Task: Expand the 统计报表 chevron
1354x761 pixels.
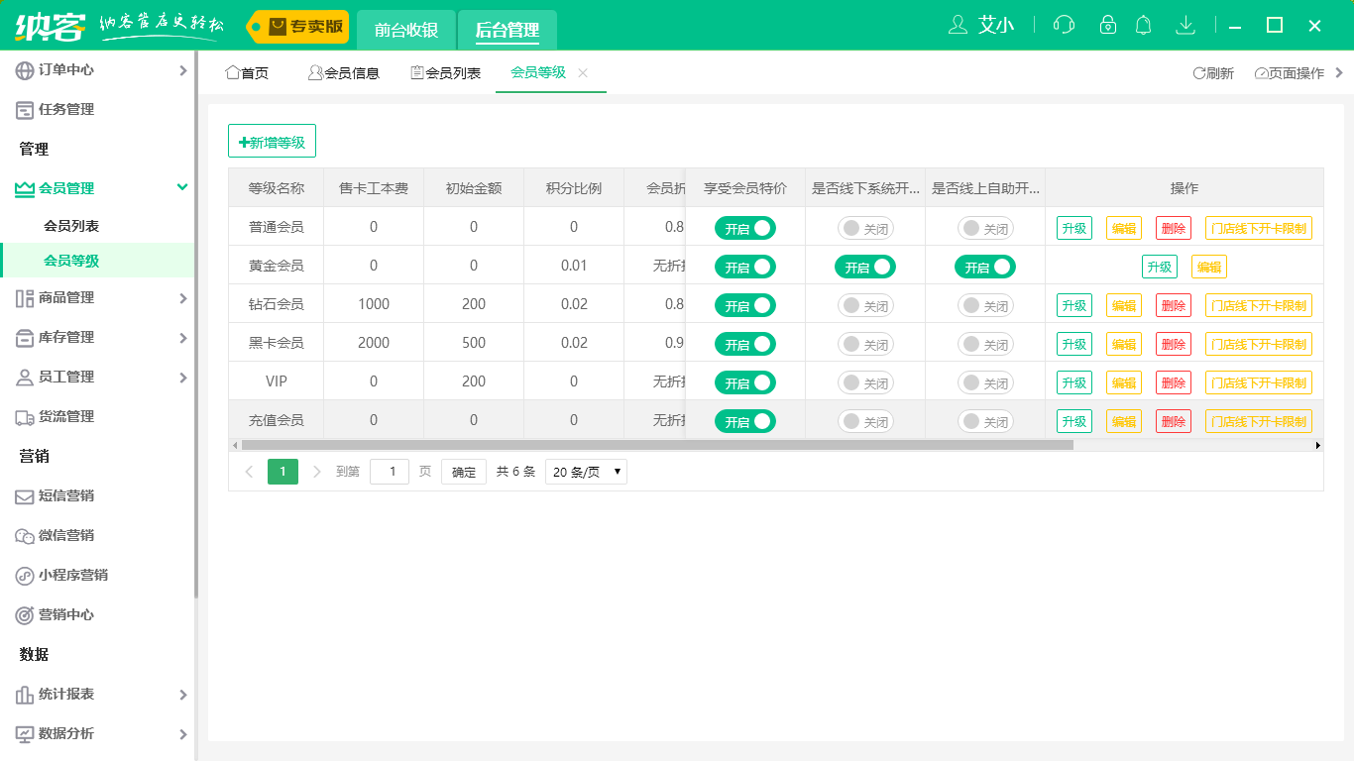Action: point(183,695)
